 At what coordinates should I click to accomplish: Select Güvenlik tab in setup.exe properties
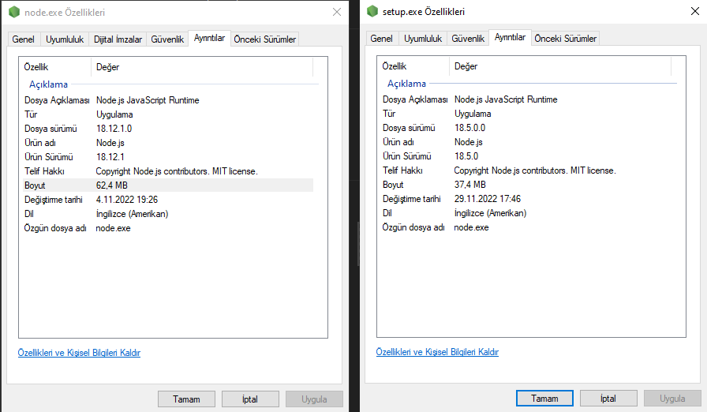point(468,38)
